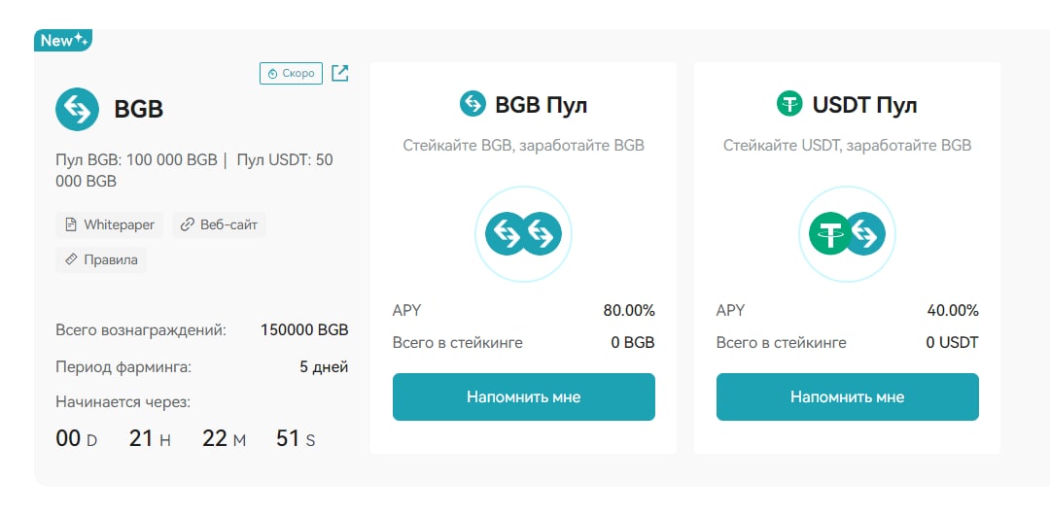Click the USDT Пул Tether title icon
The width and height of the screenshot is (1050, 515).
click(789, 104)
